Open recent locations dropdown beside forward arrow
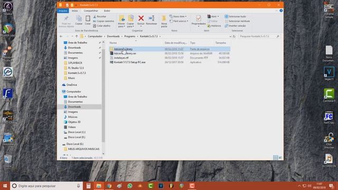 click(x=72, y=36)
